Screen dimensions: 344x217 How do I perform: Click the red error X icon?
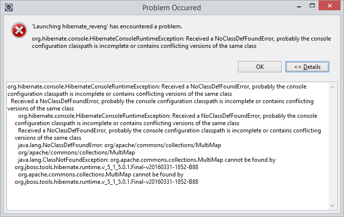click(x=19, y=30)
